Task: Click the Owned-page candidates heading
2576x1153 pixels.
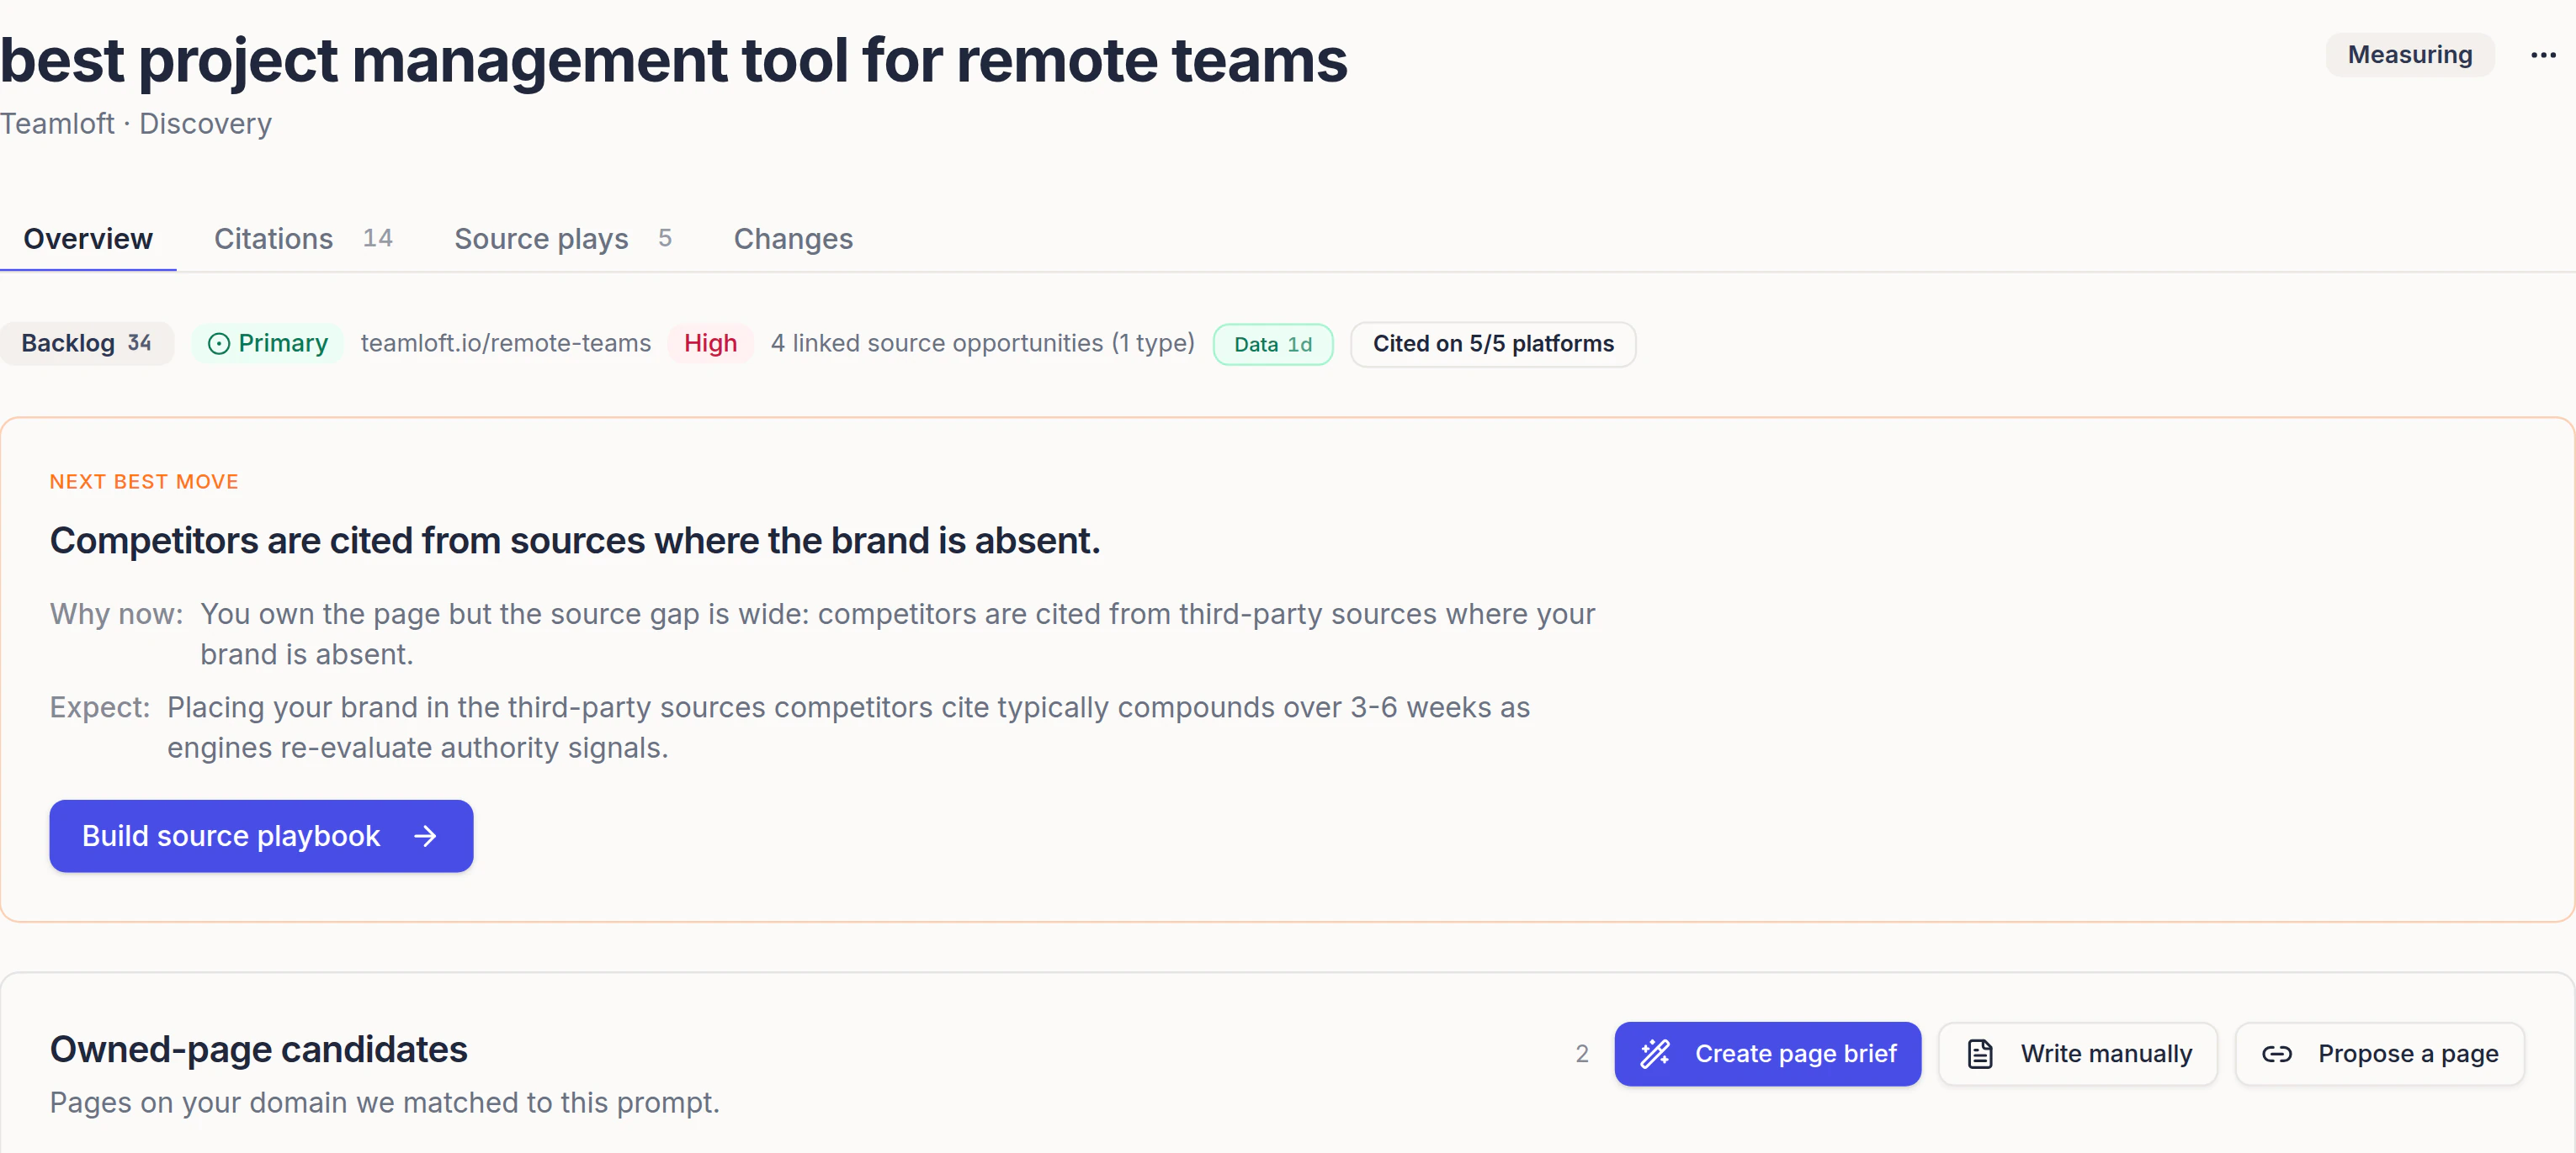Action: coord(258,1049)
